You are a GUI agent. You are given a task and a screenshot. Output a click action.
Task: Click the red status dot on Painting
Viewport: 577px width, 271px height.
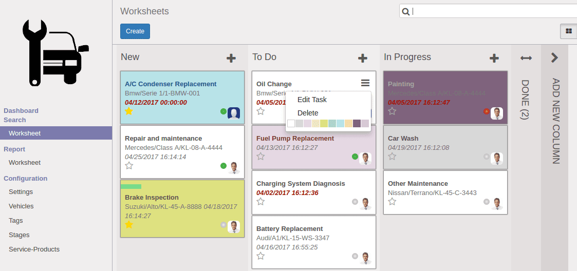(x=487, y=111)
